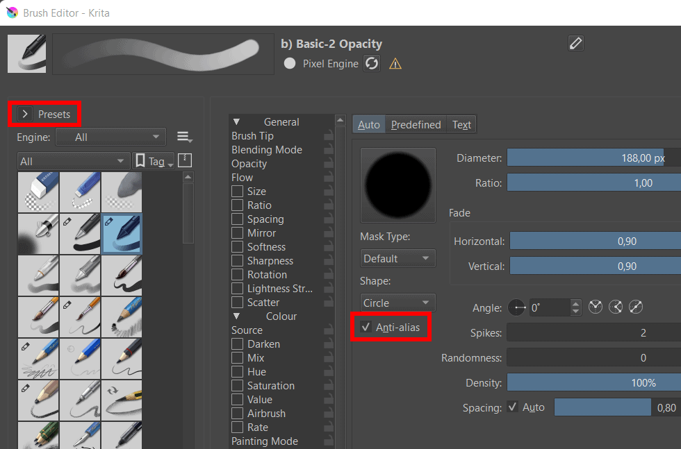Switch to the Text brush tab
Image resolution: width=681 pixels, height=449 pixels.
pyautogui.click(x=461, y=125)
